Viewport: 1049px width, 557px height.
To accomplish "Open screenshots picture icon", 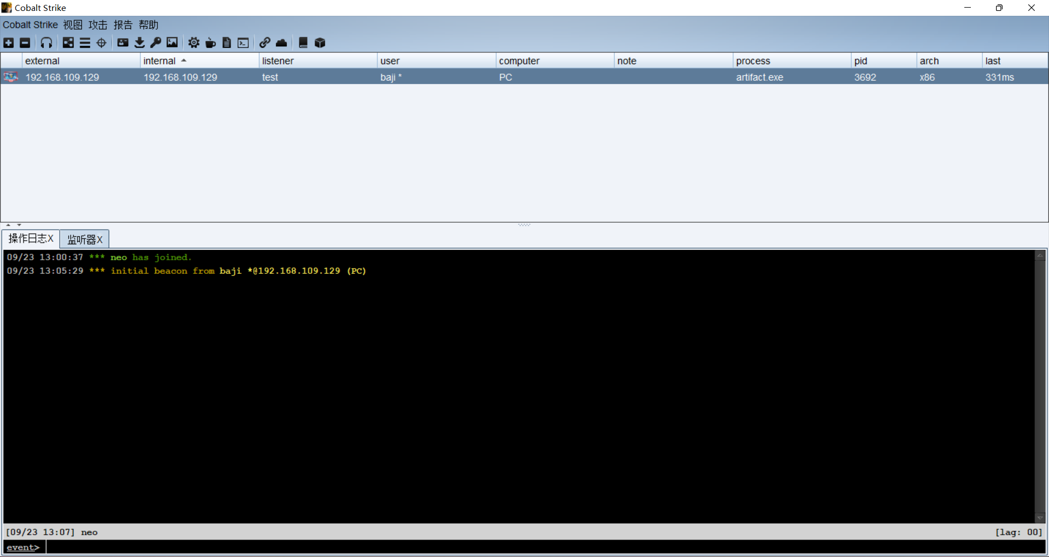I will (x=172, y=43).
